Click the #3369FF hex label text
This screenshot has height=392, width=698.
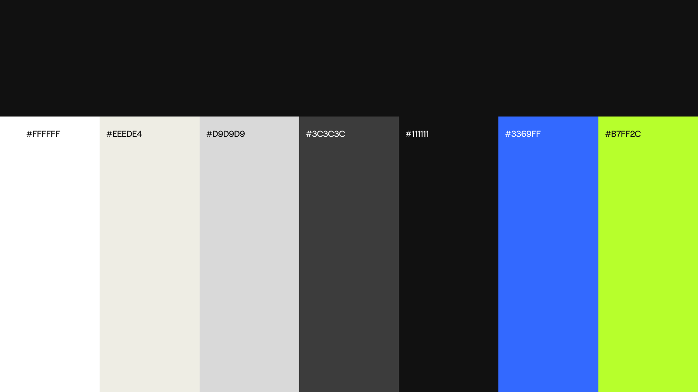pyautogui.click(x=523, y=134)
